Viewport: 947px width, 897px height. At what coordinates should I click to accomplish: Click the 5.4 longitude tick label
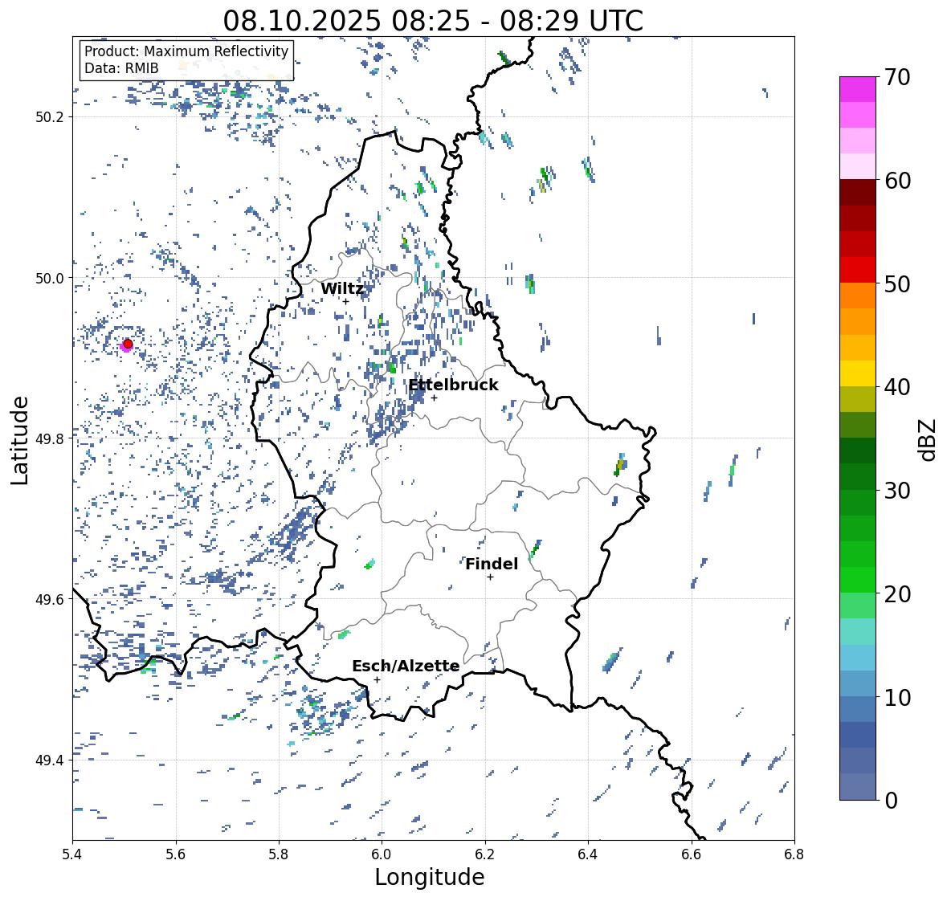click(x=72, y=854)
